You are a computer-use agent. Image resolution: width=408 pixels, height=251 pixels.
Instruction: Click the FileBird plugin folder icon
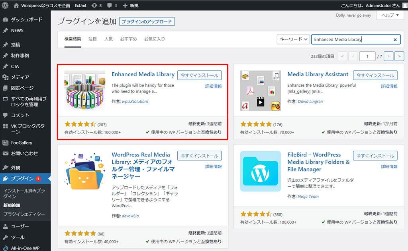pyautogui.click(x=261, y=171)
